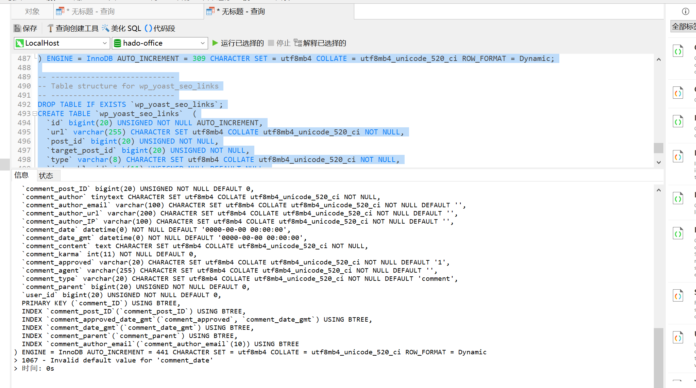The width and height of the screenshot is (696, 388).
Task: Click the 全部标签 button
Action: [684, 26]
